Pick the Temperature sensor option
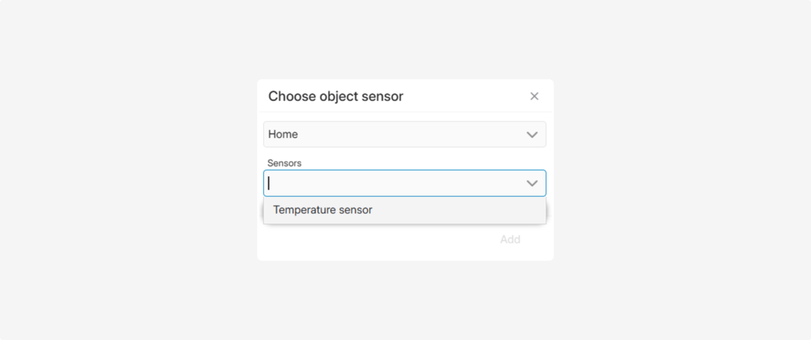The image size is (811, 340). click(x=405, y=210)
